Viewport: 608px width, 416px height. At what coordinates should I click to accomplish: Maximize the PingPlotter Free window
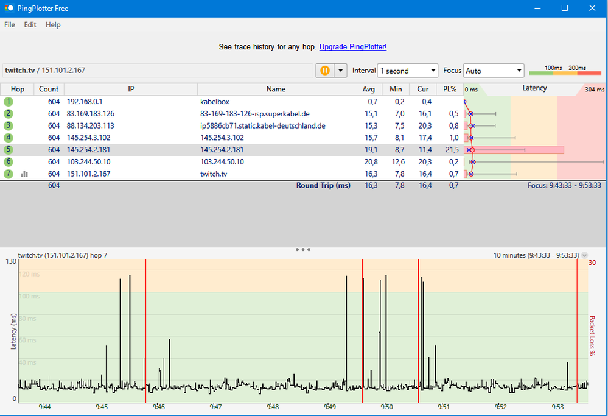(565, 8)
